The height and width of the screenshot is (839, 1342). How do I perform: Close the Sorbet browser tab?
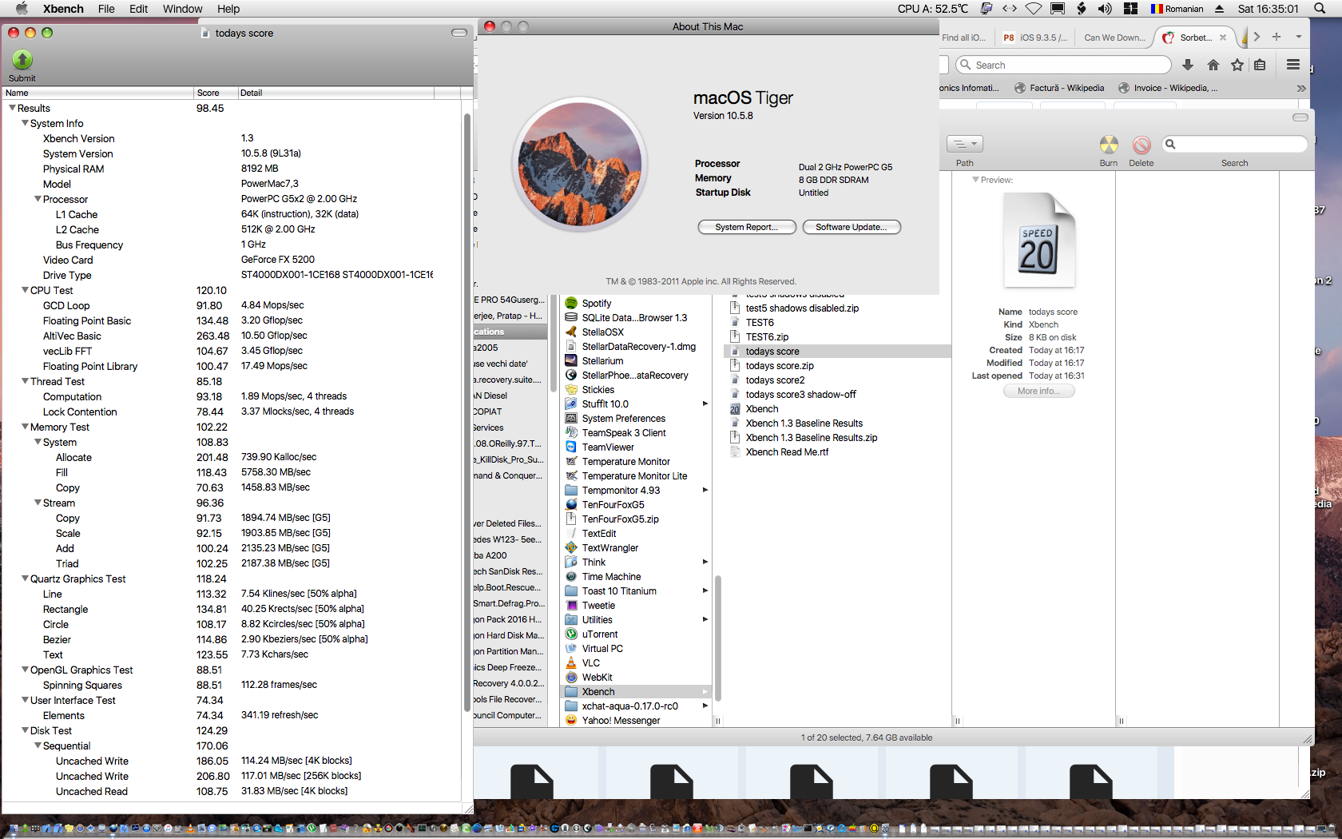click(1223, 38)
